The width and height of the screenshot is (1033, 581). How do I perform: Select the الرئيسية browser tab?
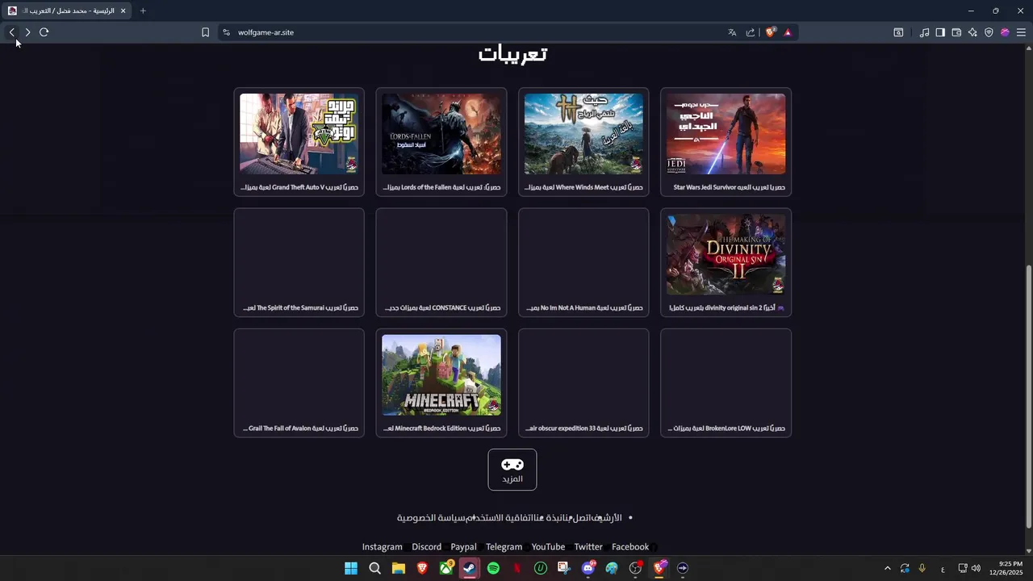point(67,10)
